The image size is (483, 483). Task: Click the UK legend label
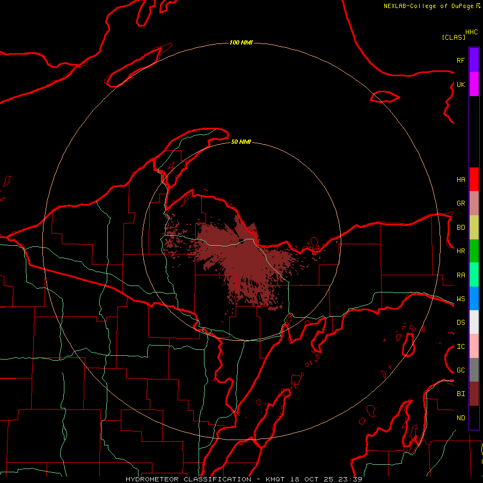point(460,84)
